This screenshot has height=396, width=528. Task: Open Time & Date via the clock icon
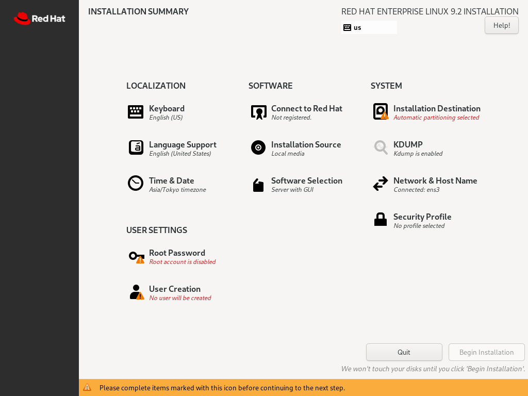(135, 183)
